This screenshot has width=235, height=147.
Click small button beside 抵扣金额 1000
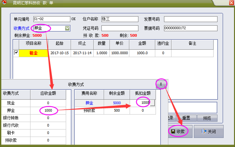(152, 103)
